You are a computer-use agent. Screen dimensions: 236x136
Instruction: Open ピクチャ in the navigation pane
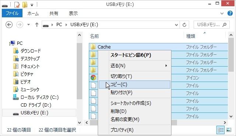[27, 74]
